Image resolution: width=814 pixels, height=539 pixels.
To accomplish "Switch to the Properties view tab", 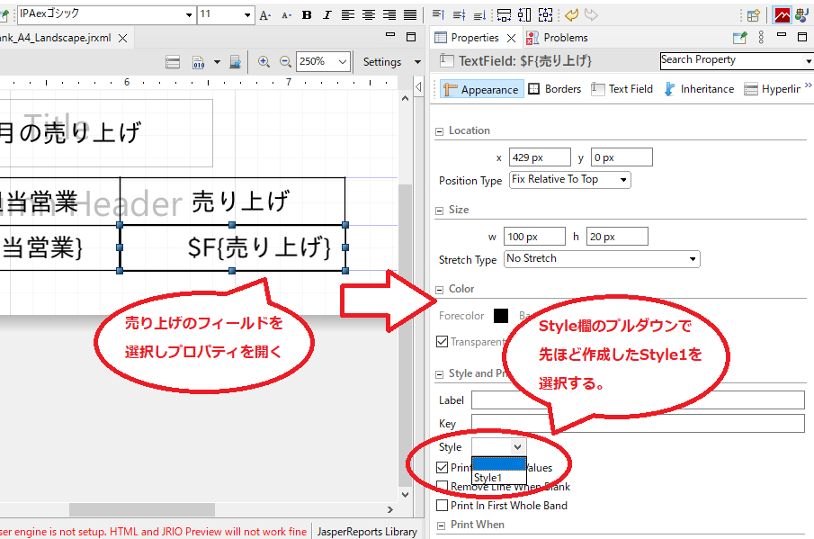I will 475,38.
